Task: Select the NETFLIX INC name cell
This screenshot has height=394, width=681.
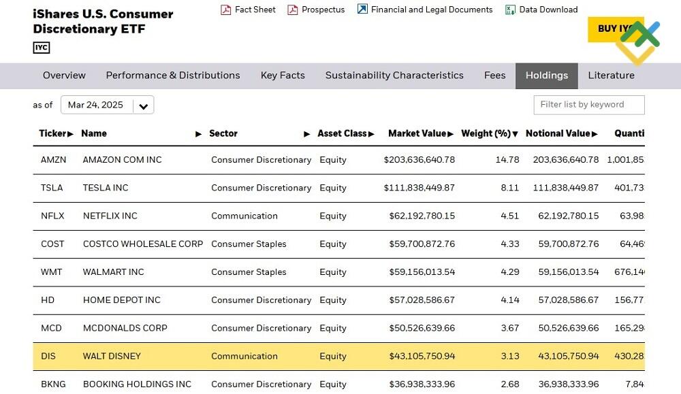Action: tap(110, 216)
